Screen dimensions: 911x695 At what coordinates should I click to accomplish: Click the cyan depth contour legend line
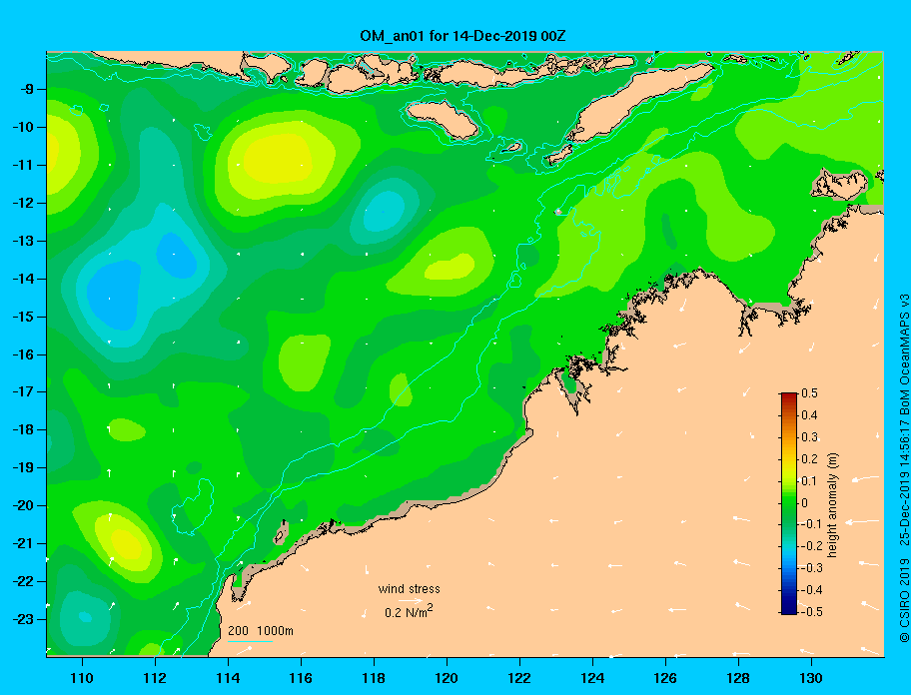point(251,641)
